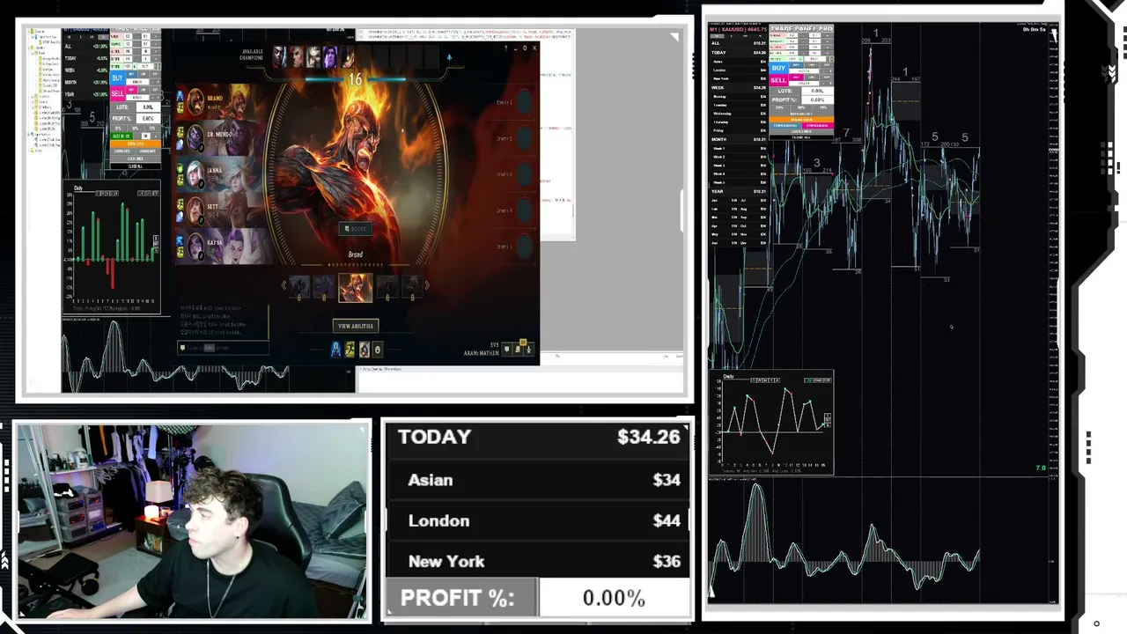The image size is (1127, 634).
Task: Choose 75% partial close in right Trade Panel Pro
Action: pyautogui.click(x=822, y=107)
